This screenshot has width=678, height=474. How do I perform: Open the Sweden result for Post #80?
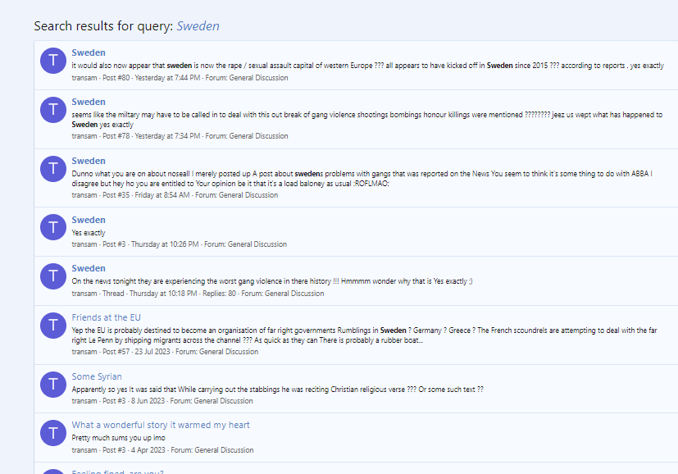(x=89, y=52)
